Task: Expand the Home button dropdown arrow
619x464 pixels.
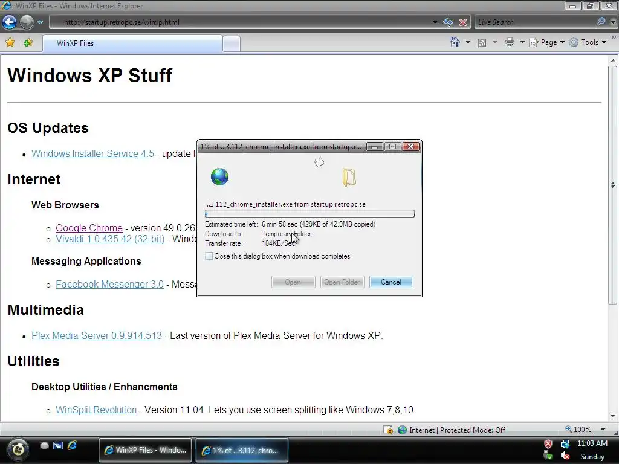Action: [x=468, y=42]
